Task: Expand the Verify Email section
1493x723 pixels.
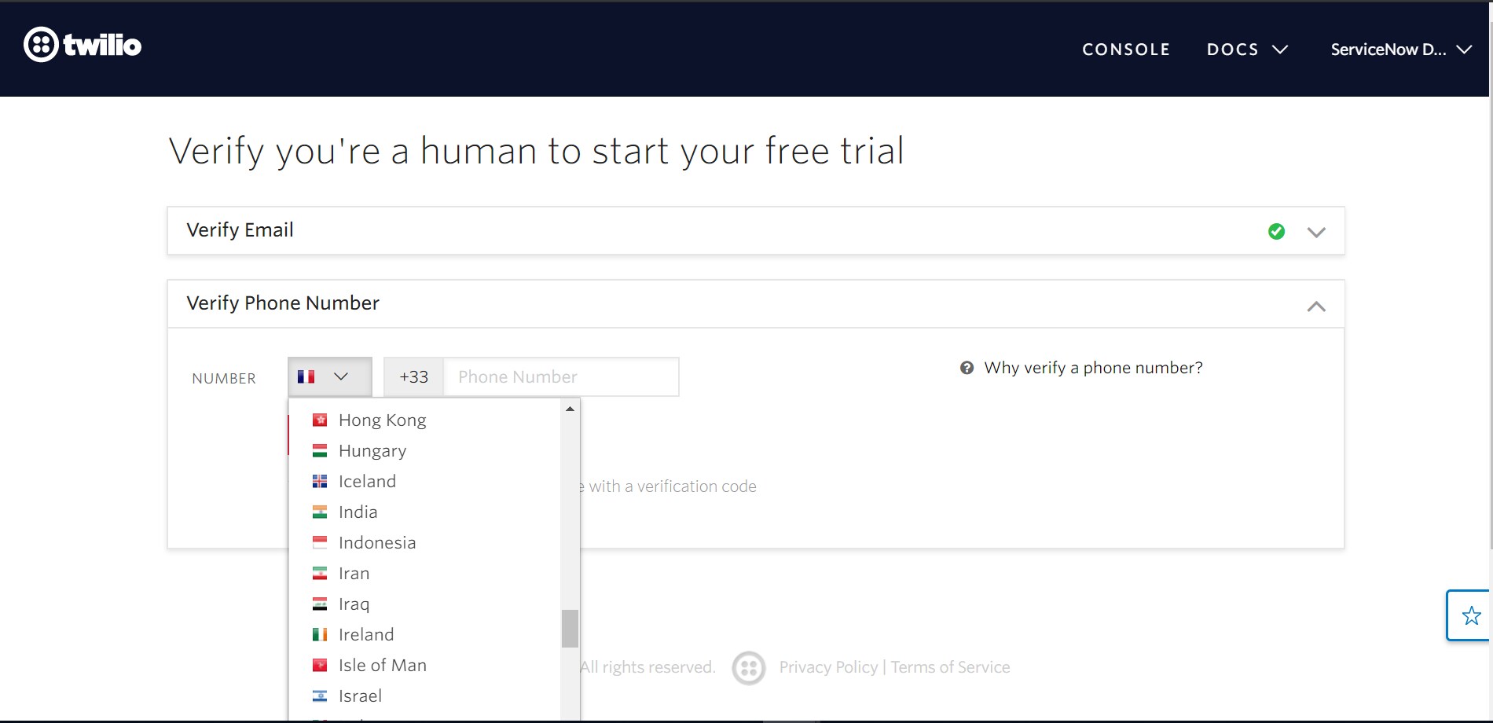Action: pyautogui.click(x=1317, y=231)
